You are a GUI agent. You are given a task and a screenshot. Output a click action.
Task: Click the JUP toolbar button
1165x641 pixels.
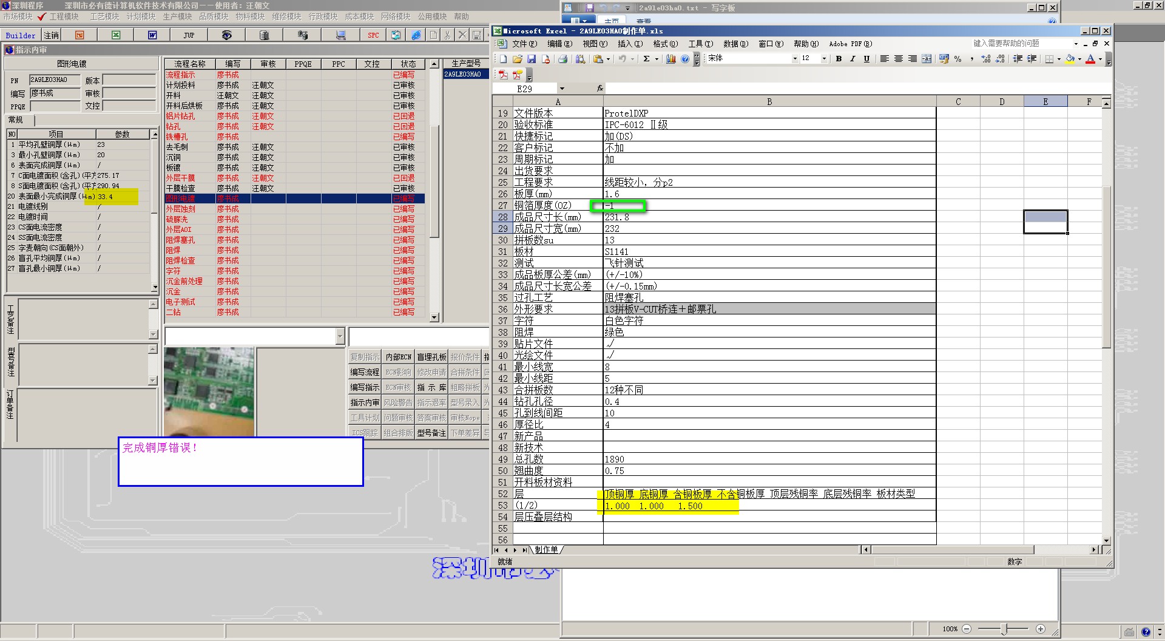coord(189,35)
